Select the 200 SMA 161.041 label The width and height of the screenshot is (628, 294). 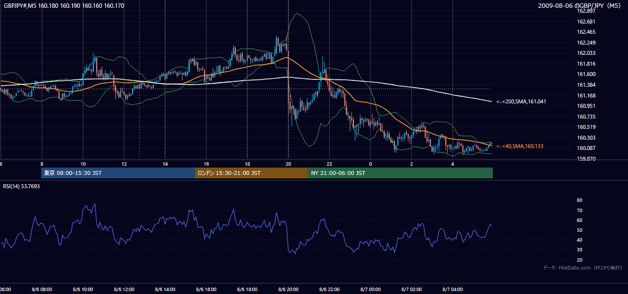[521, 101]
